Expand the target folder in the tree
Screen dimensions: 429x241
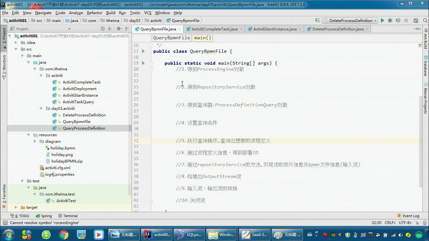click(16, 207)
